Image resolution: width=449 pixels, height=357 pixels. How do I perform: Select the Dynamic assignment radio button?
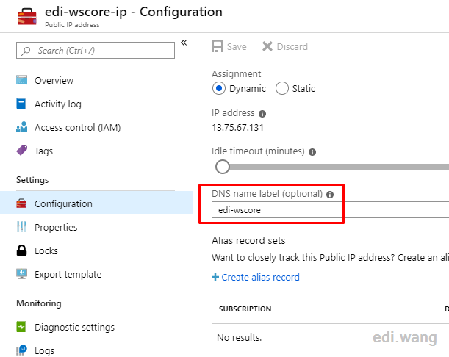click(x=219, y=88)
